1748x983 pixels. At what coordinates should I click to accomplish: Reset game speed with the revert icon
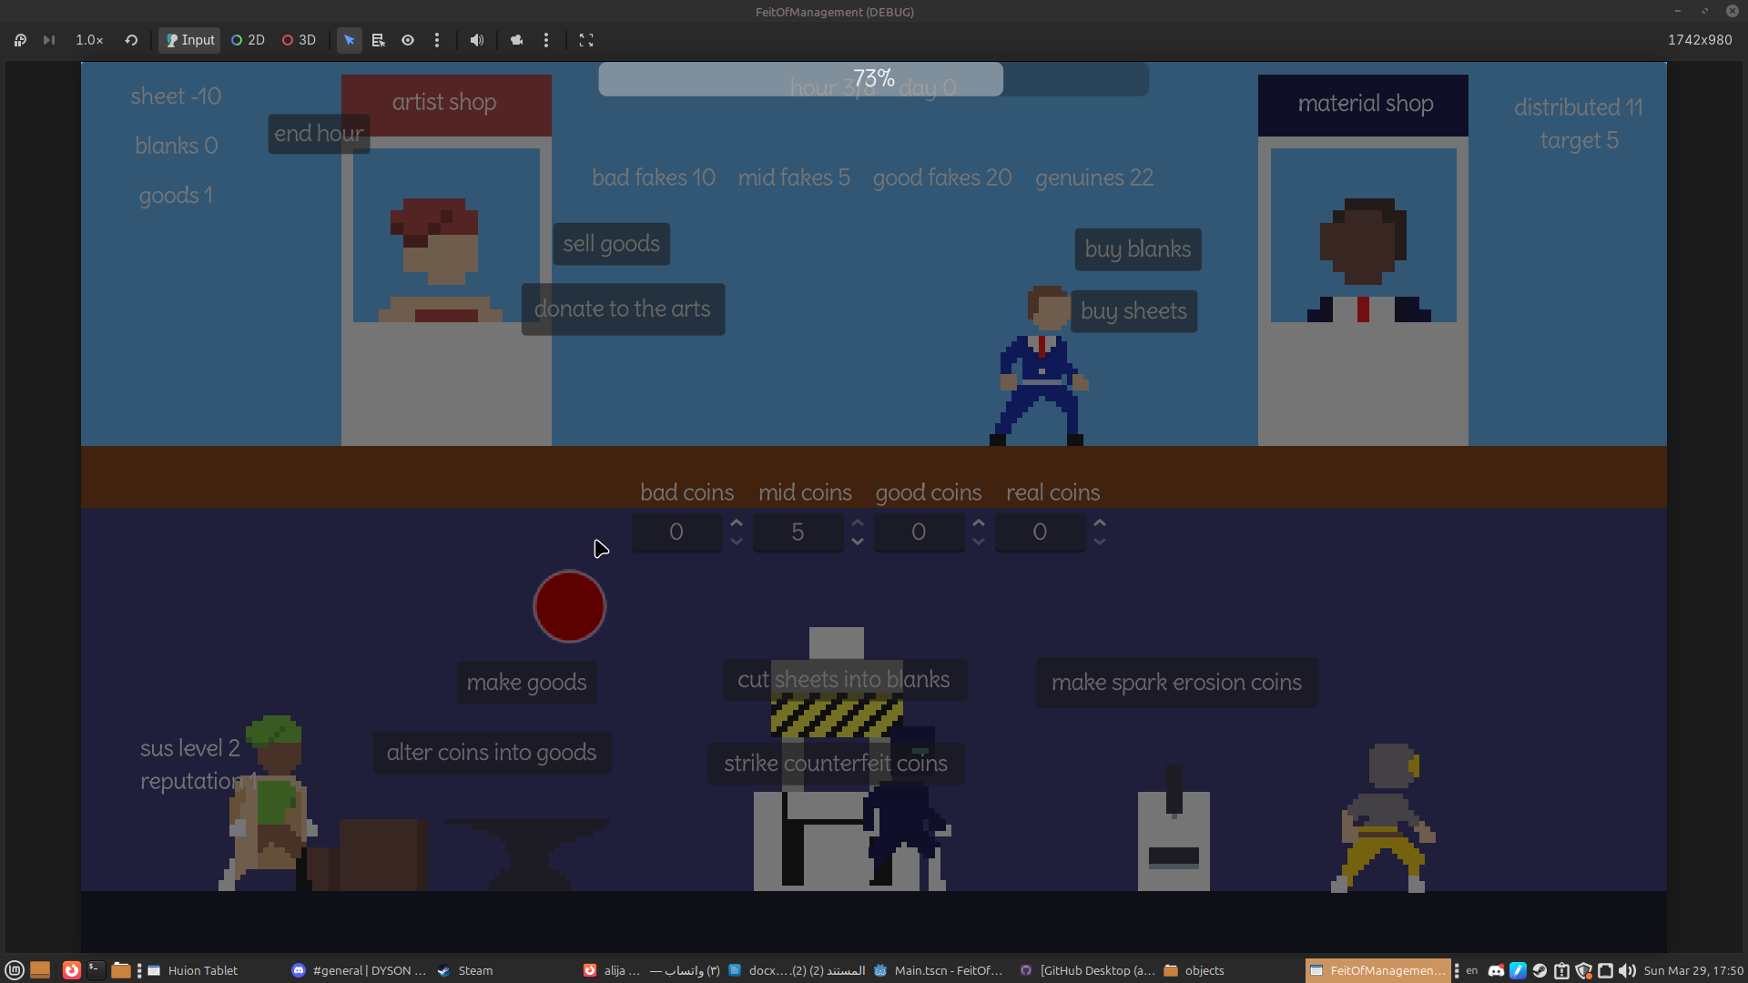click(131, 40)
